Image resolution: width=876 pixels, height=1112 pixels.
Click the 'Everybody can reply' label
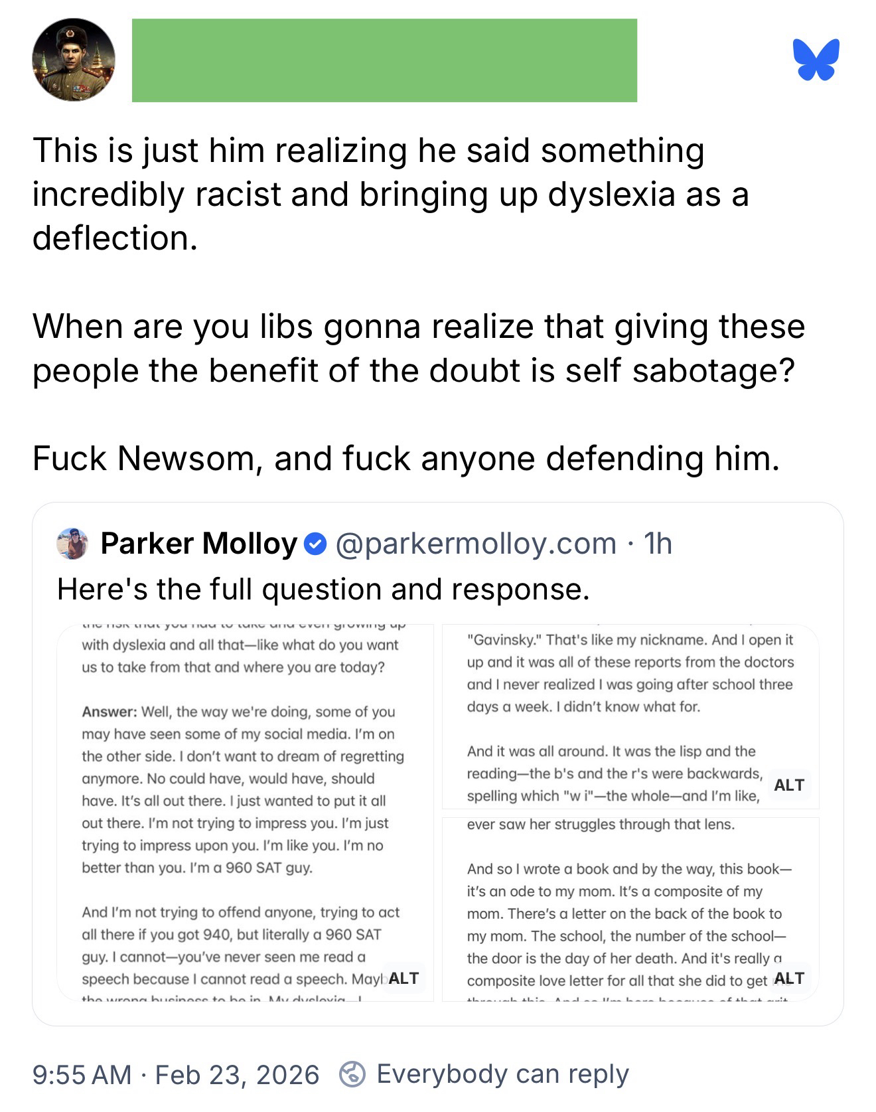[502, 1074]
